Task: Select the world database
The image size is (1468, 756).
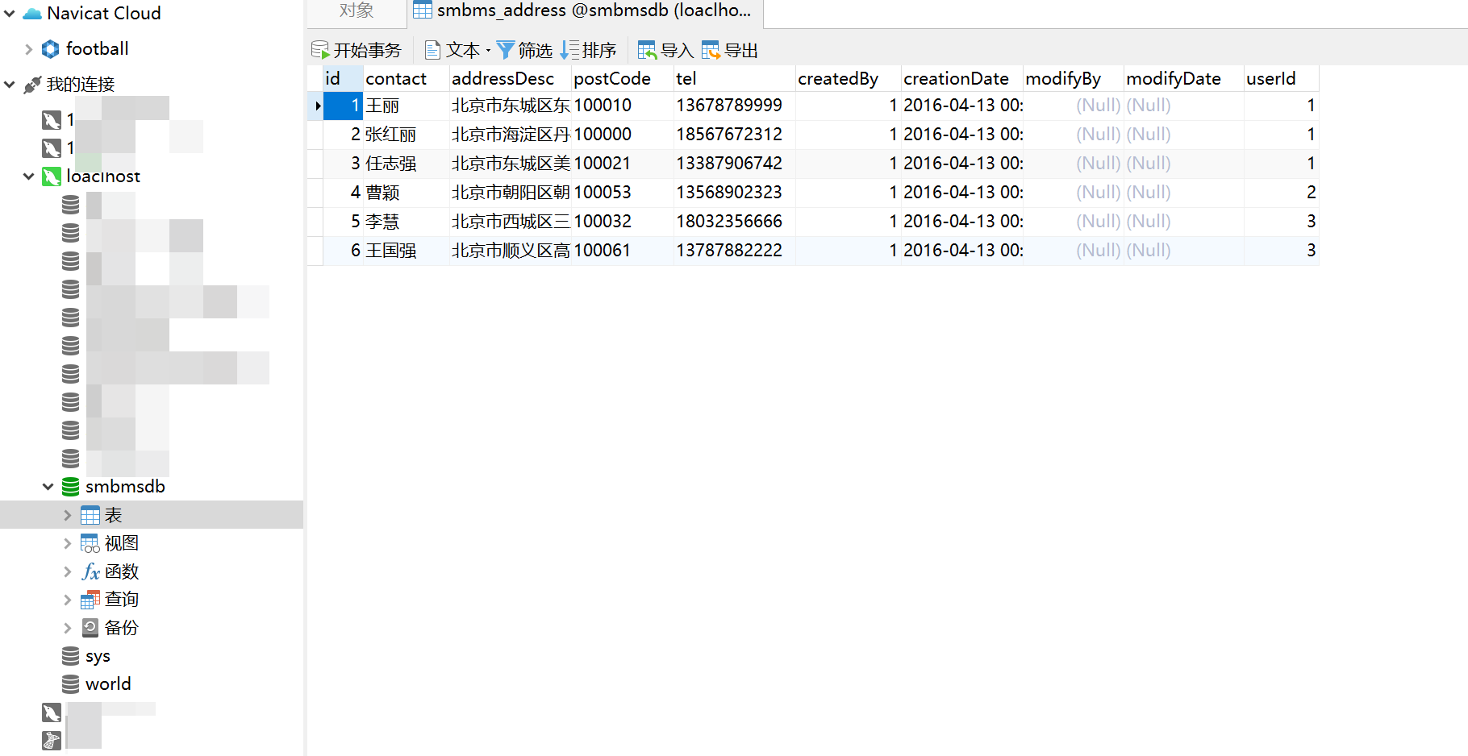Action: (107, 683)
